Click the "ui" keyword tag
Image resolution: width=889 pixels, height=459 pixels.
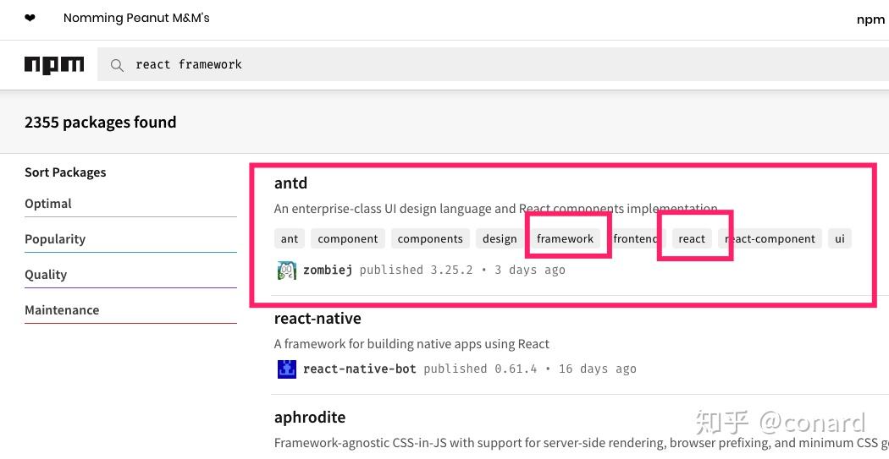click(840, 238)
